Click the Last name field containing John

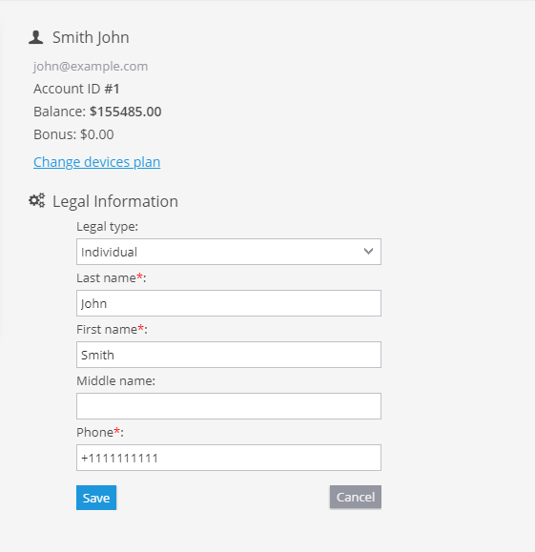point(229,303)
